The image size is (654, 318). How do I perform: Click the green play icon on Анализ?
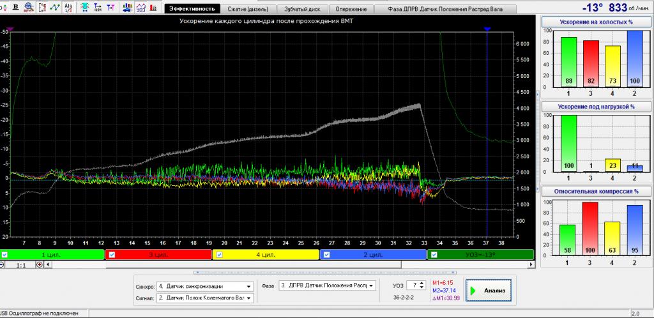click(473, 291)
